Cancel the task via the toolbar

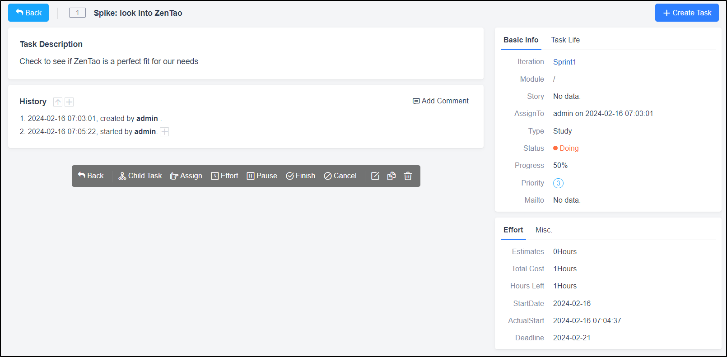pyautogui.click(x=340, y=176)
